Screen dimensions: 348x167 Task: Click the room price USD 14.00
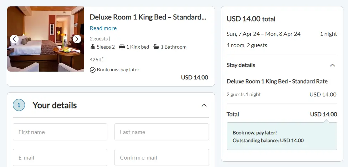(x=195, y=77)
